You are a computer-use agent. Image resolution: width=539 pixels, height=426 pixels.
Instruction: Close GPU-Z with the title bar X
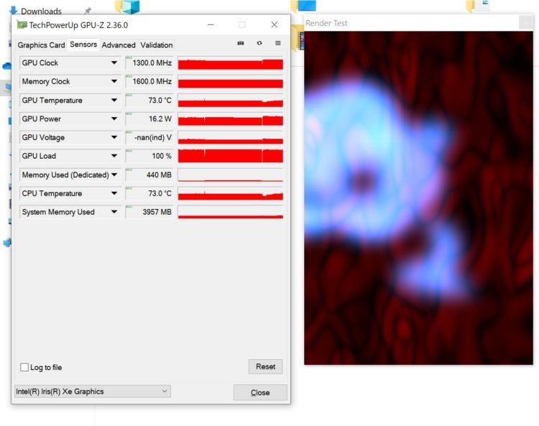pos(274,24)
